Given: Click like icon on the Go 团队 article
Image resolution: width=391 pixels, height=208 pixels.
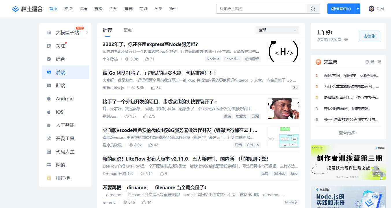Looking at the screenshot, I should pyautogui.click(x=153, y=88).
